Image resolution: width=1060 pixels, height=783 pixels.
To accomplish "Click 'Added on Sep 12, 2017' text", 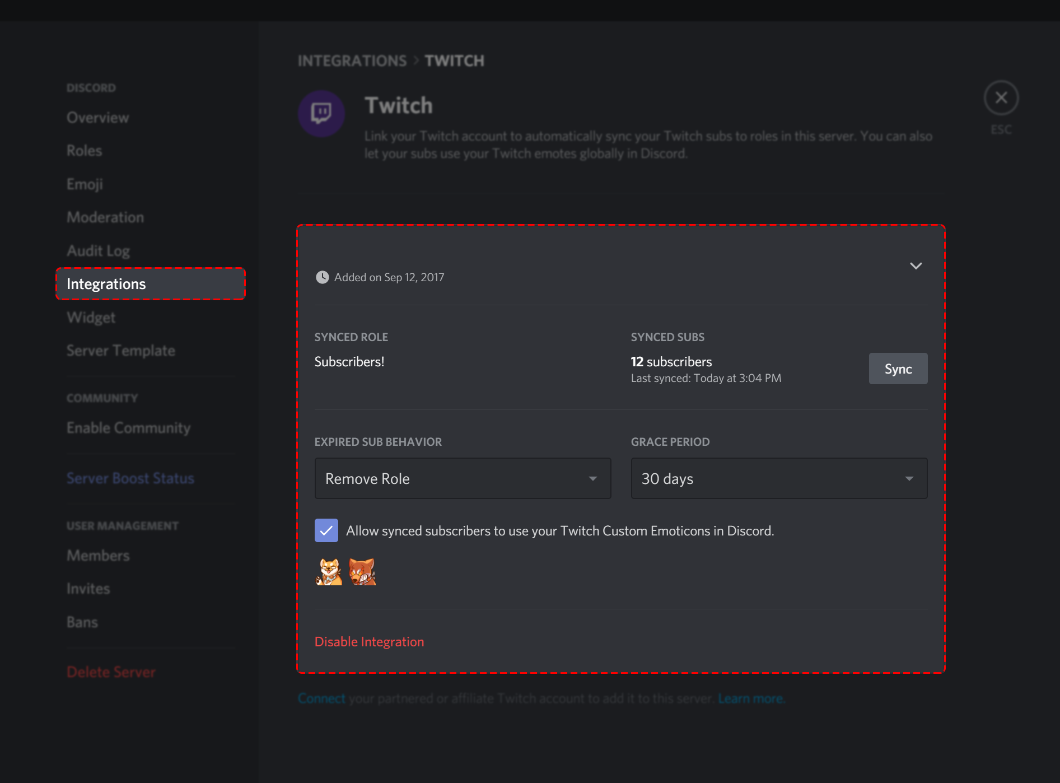I will click(389, 277).
